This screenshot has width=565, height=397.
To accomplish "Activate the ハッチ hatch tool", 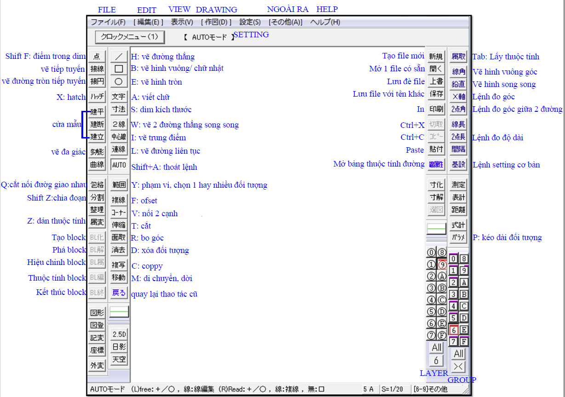I will [97, 97].
